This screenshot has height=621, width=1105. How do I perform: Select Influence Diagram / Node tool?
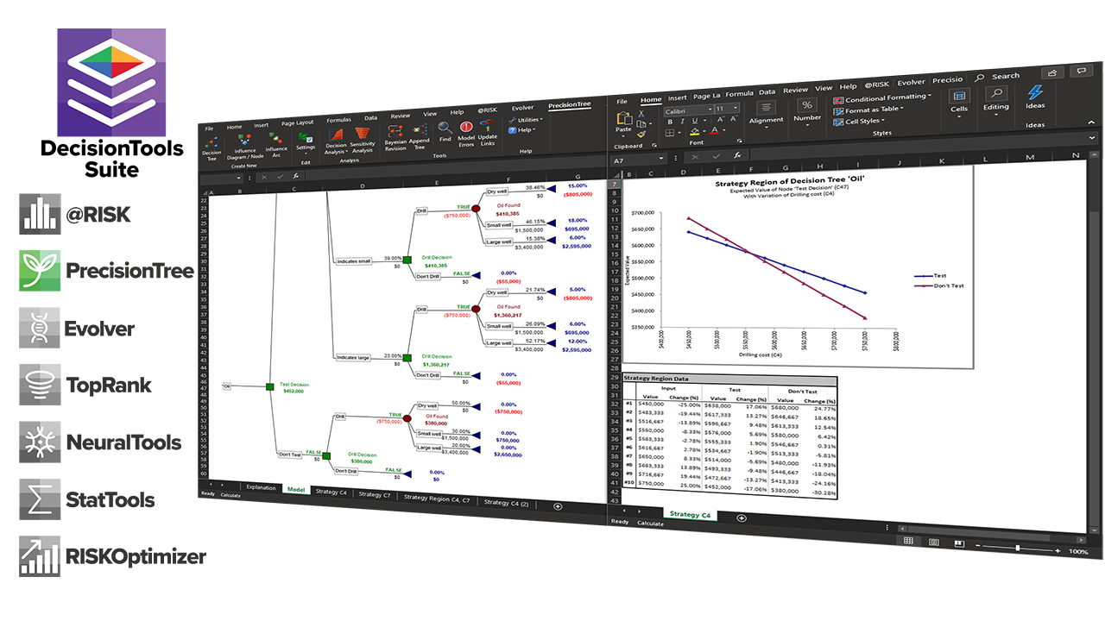coord(244,147)
